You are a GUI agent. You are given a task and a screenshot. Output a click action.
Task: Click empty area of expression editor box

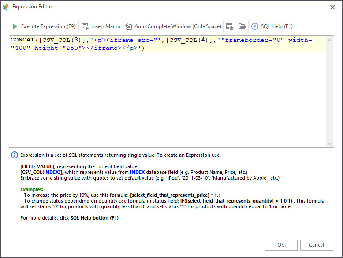click(x=168, y=101)
